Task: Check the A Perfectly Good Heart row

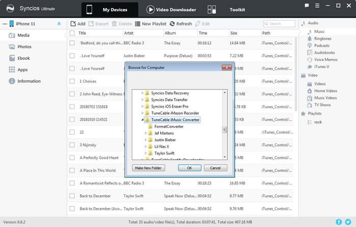Action: 72,157
